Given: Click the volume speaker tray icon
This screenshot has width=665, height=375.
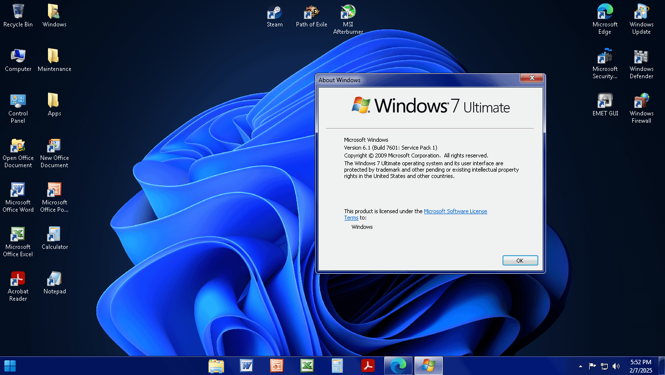Looking at the screenshot, I should [x=616, y=366].
